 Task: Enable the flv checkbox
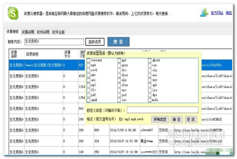click(x=89, y=90)
